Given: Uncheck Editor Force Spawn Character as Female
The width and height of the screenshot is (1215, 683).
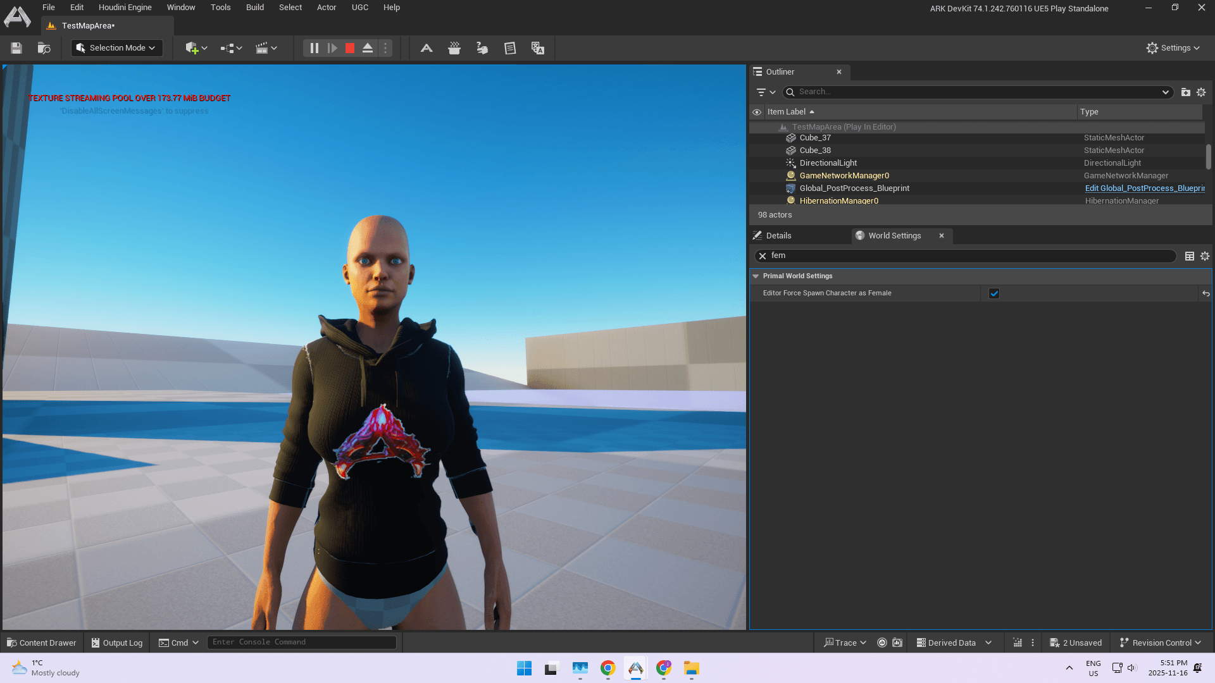Looking at the screenshot, I should point(994,293).
